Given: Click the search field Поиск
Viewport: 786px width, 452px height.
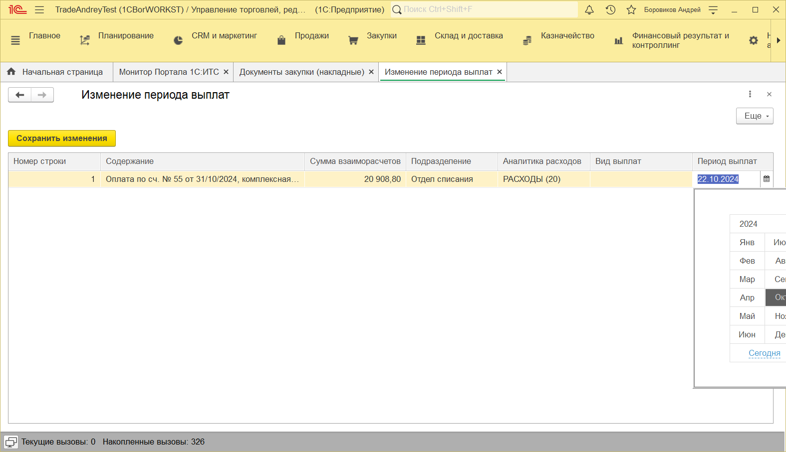Looking at the screenshot, I should tap(484, 9).
